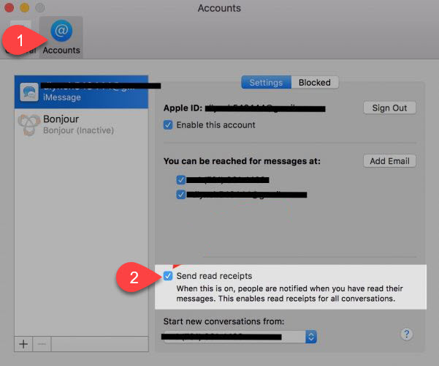
Task: Open the Accounts toolbar tab
Action: point(61,37)
